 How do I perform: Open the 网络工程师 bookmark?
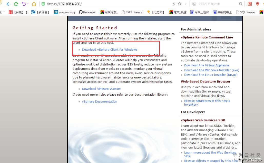coord(200,12)
